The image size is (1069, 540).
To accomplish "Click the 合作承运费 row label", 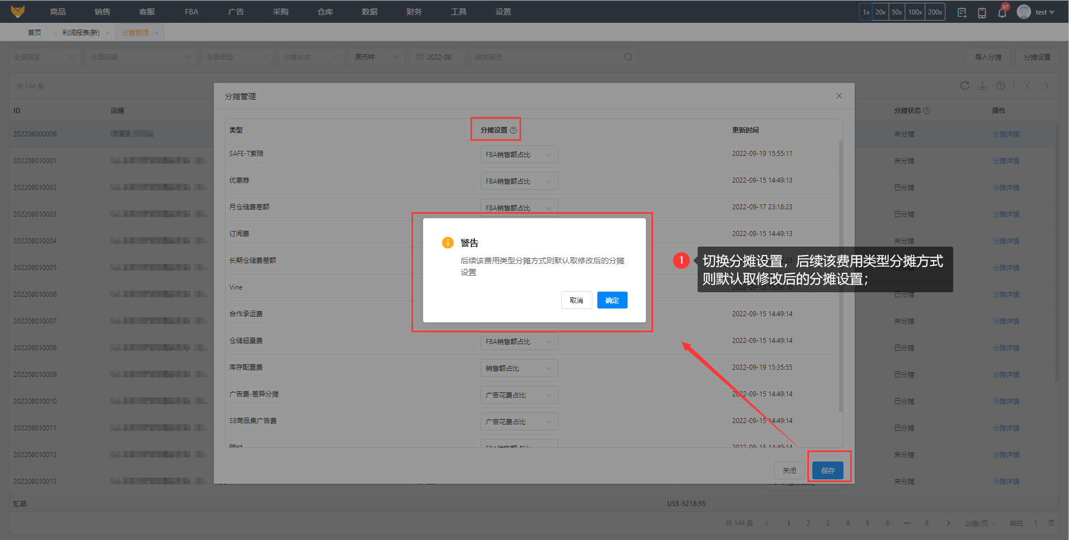I will click(246, 314).
